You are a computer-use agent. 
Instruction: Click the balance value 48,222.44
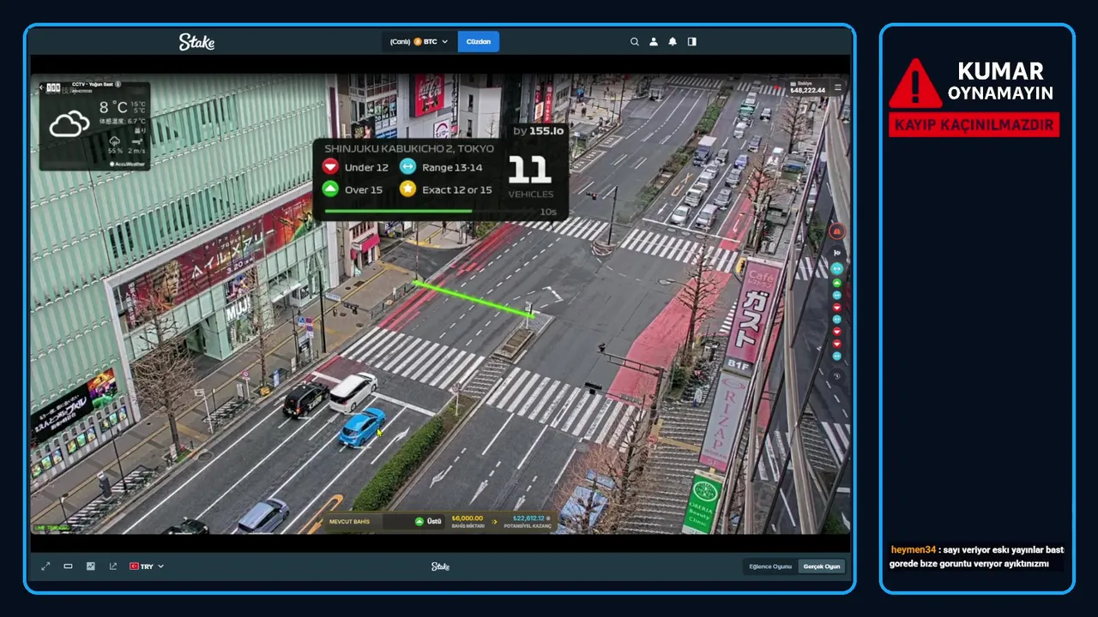point(807,90)
